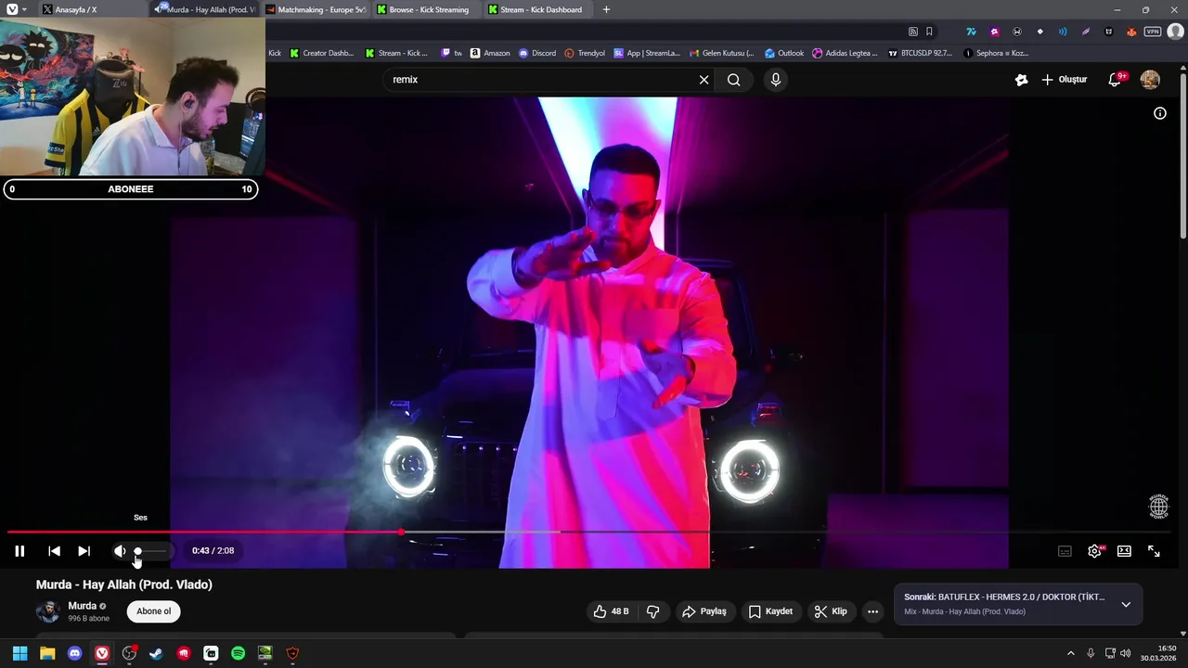Toggle subtitles in the player

1065,551
